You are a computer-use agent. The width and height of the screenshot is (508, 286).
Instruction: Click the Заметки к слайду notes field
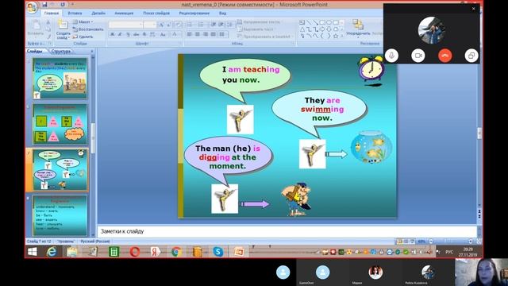(287, 231)
